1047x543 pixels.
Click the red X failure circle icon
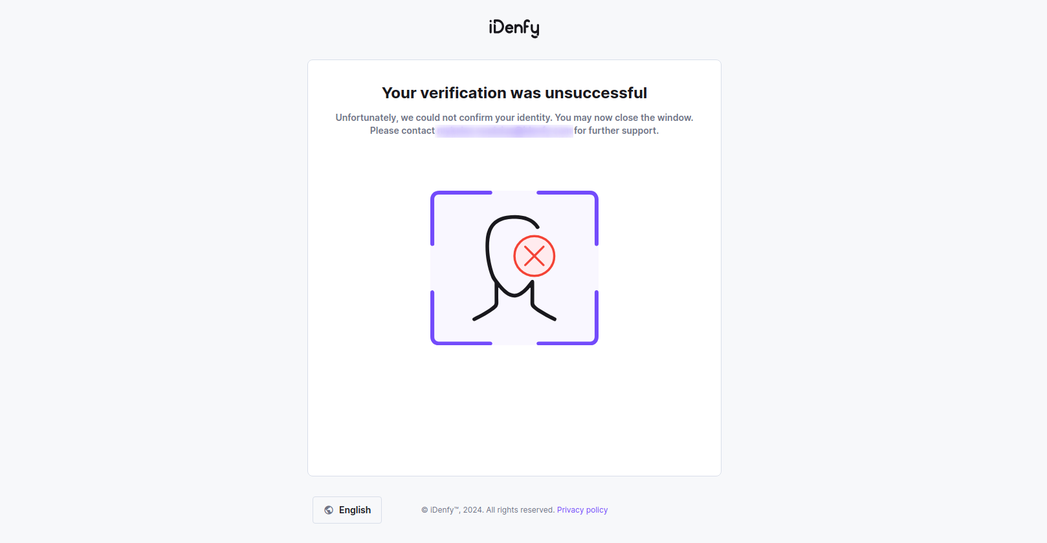point(535,256)
